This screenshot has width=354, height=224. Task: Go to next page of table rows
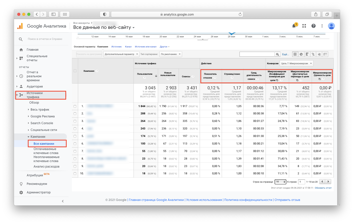328,182
